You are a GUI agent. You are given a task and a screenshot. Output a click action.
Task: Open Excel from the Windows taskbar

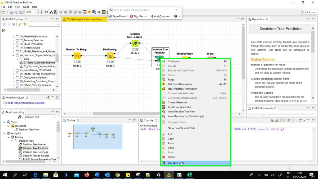click(x=189, y=175)
